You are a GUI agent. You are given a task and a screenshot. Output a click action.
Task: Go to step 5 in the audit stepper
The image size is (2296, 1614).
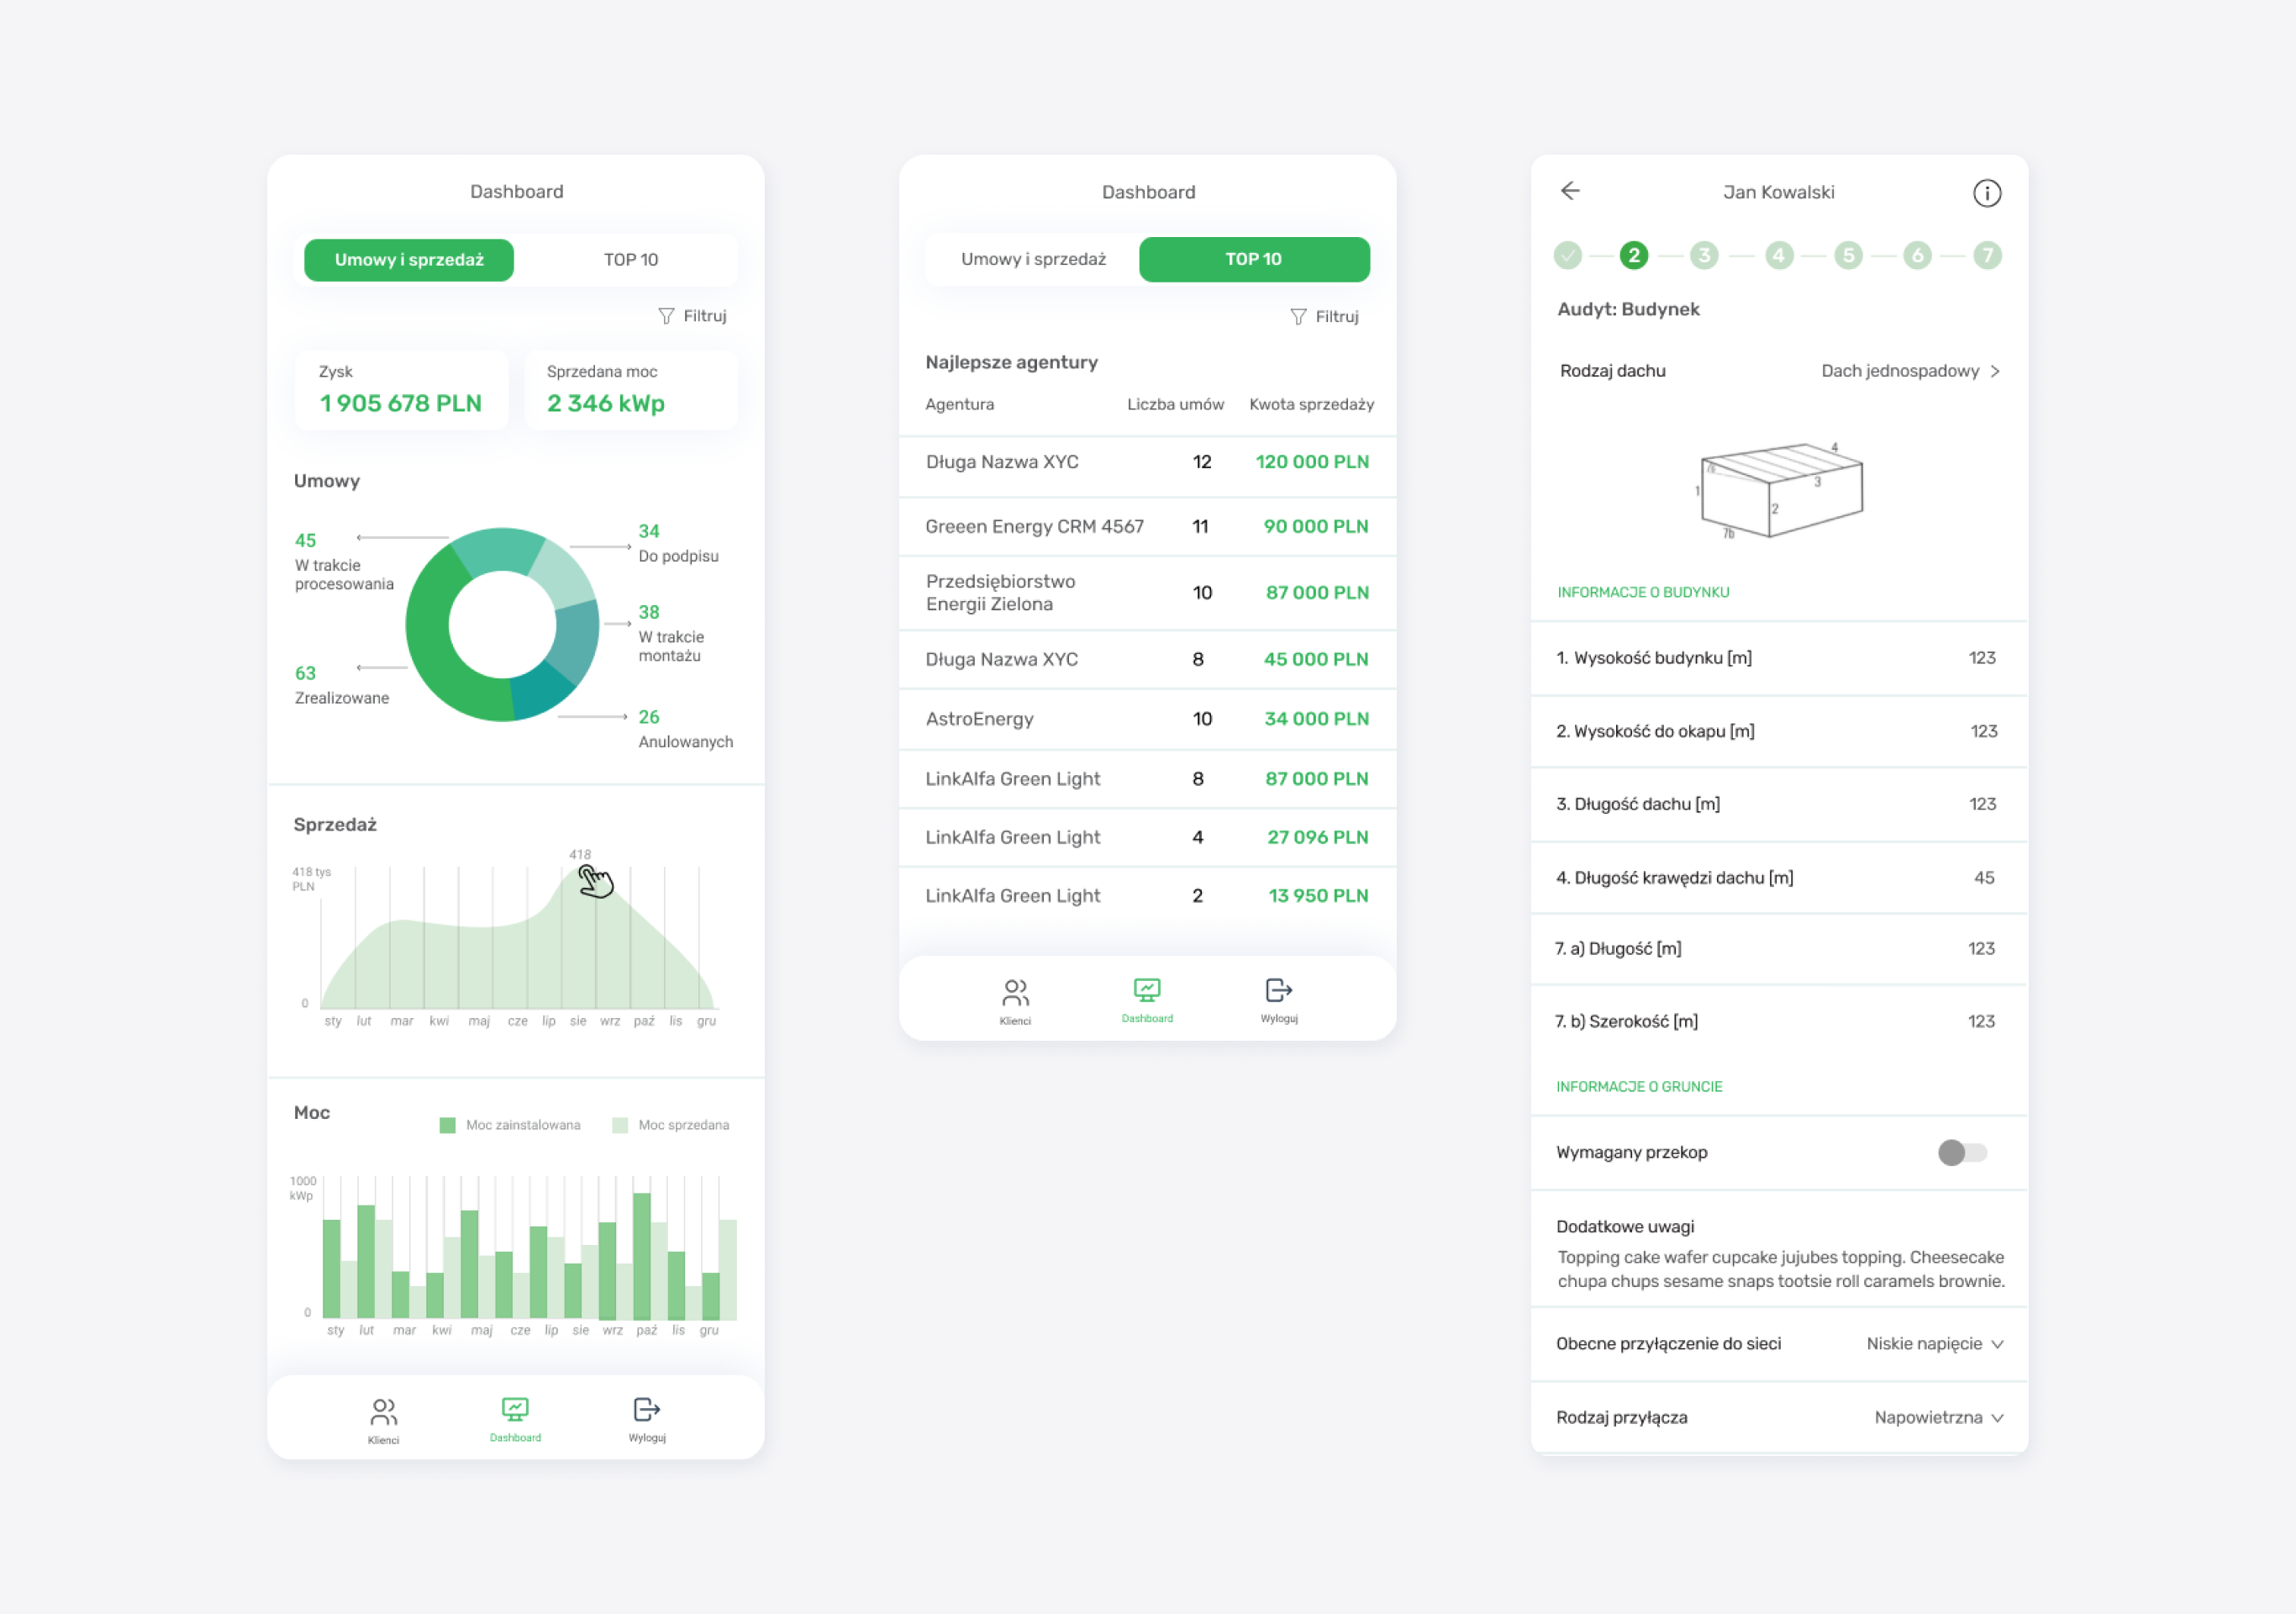pos(1848,256)
